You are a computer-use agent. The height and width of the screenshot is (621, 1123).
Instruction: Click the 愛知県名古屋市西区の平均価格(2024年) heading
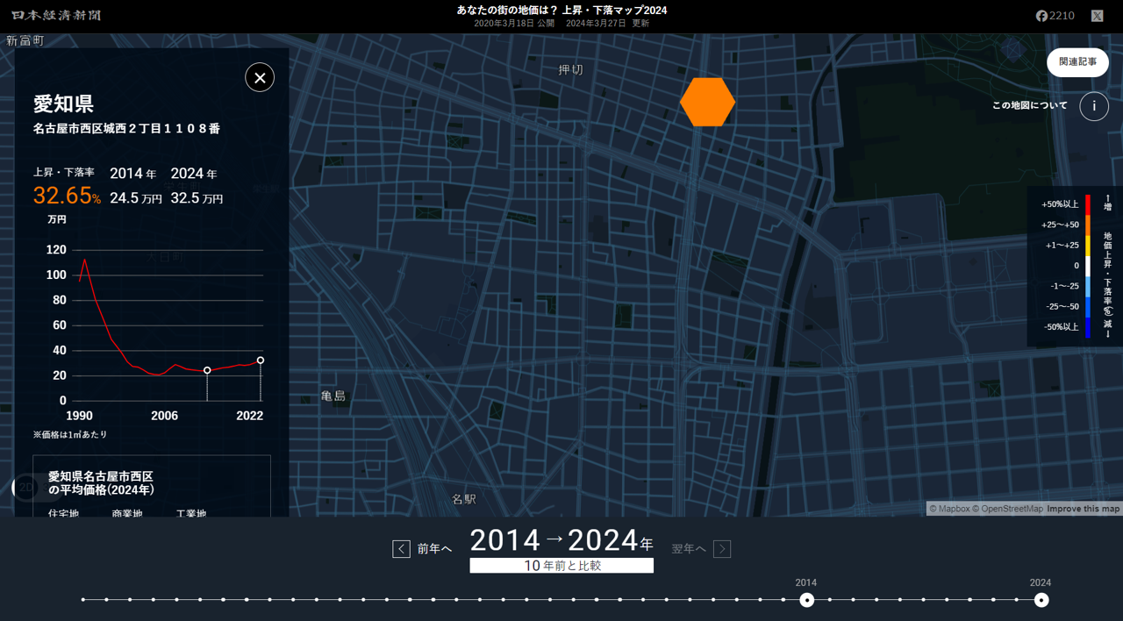click(x=101, y=482)
